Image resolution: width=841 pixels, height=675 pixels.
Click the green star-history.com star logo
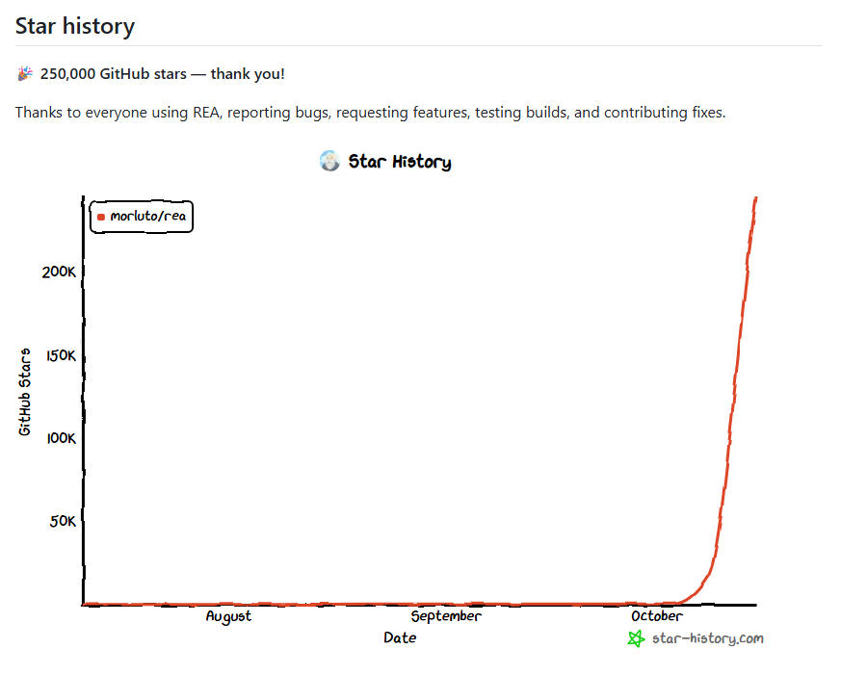636,638
